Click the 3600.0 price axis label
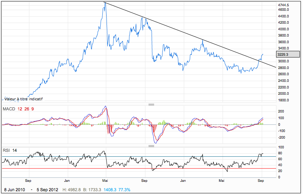This screenshot has height=194, width=303. tap(283, 42)
